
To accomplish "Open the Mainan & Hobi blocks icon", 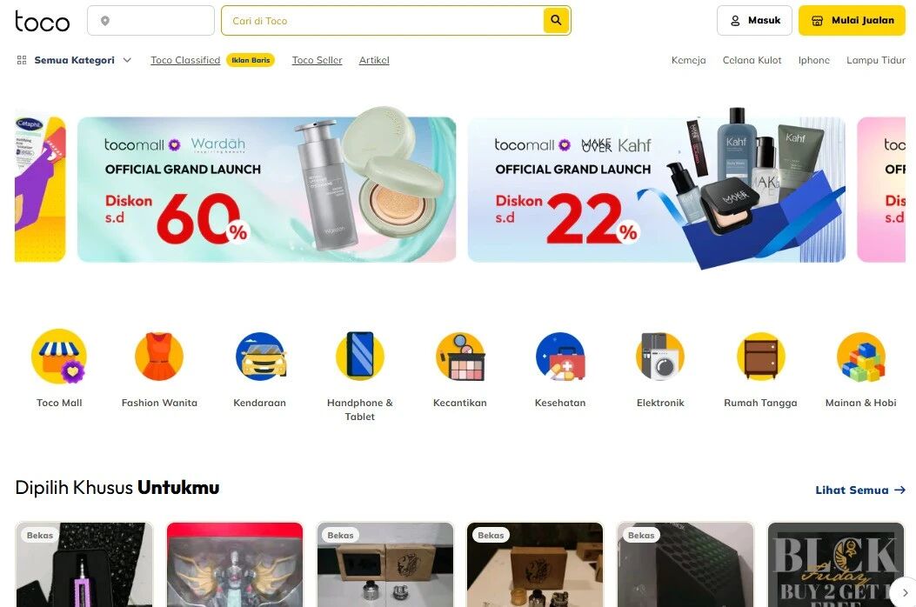I will pos(860,357).
